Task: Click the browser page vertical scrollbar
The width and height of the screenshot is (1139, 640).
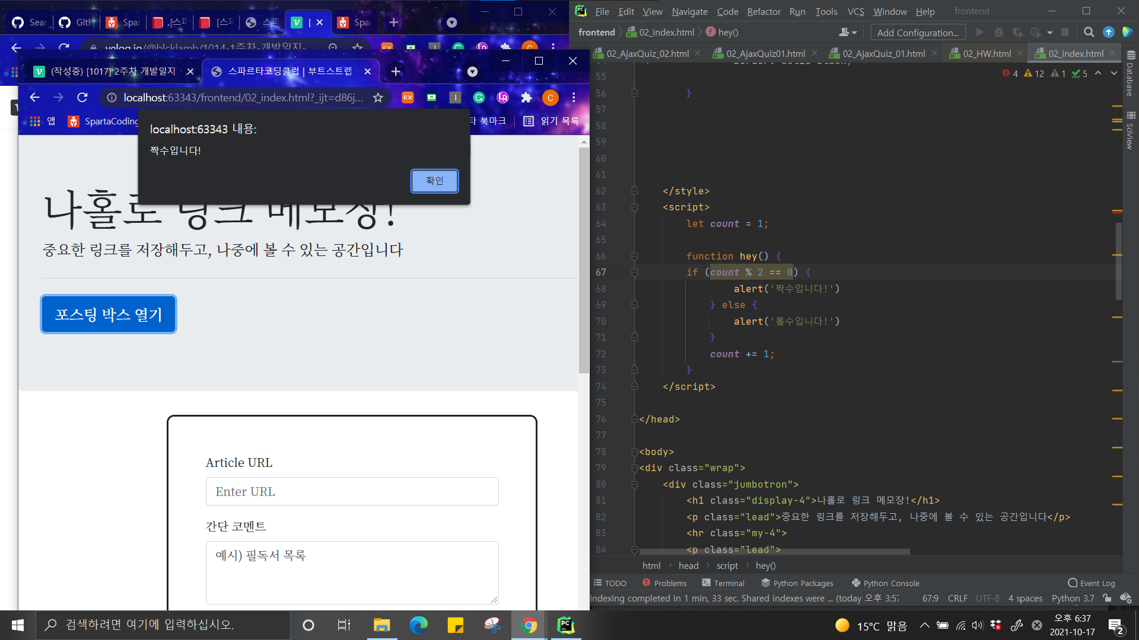Action: pyautogui.click(x=584, y=261)
